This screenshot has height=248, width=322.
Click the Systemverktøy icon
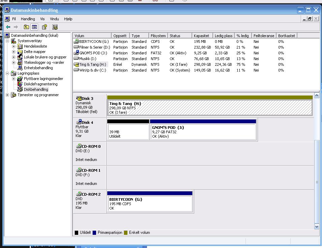coord(13,41)
